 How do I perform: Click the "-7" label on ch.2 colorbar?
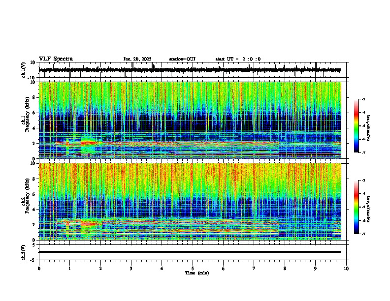click(363, 234)
